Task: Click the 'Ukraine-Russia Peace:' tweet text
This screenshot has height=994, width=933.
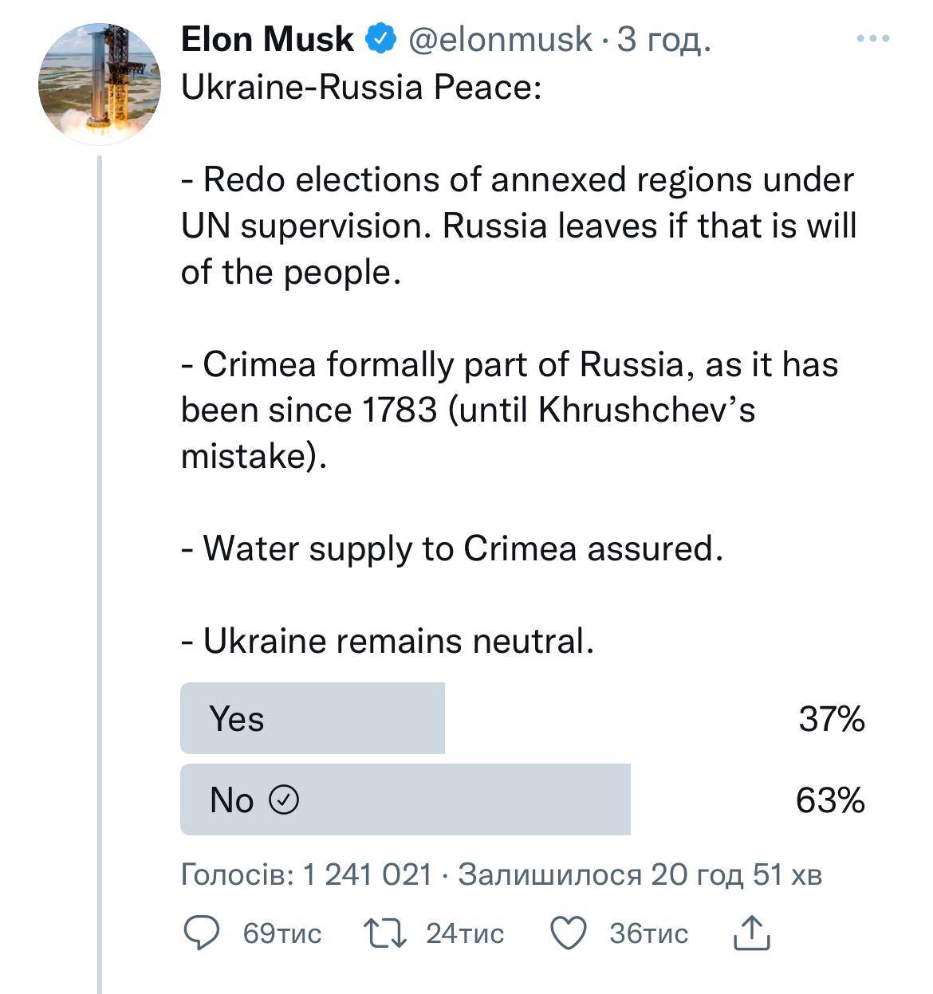Action: pos(361,86)
